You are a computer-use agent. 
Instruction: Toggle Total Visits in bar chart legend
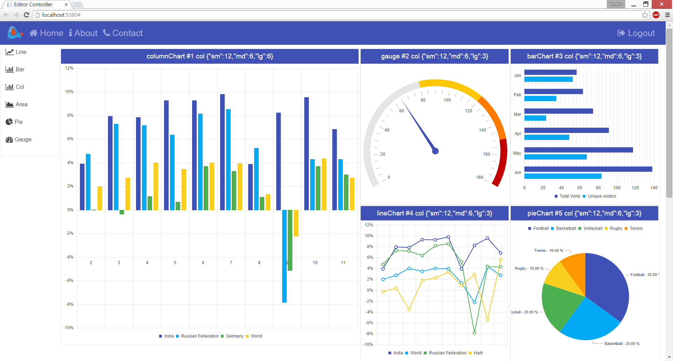pos(567,196)
